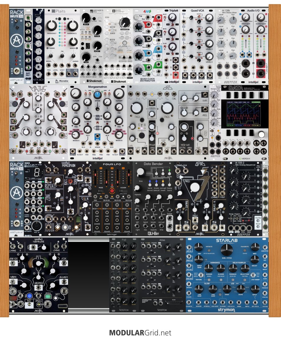The width and height of the screenshot is (281, 339).
Task: Adjust the Atlas scan slider
Action: (x=174, y=303)
